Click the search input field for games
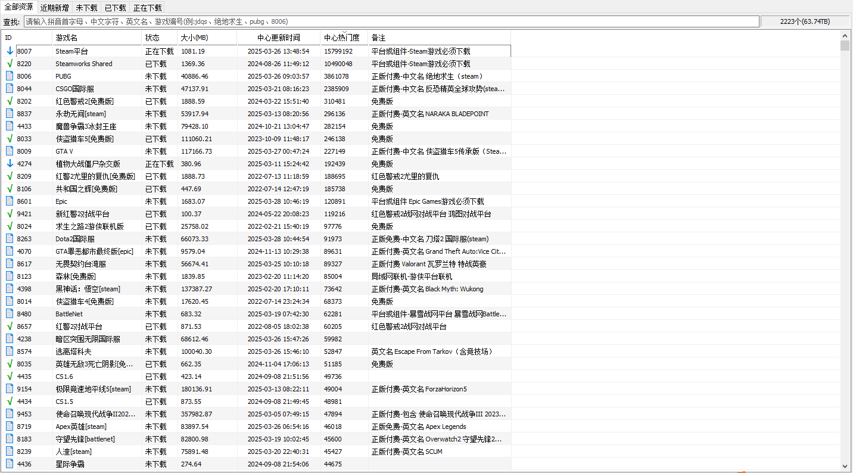 tap(391, 21)
